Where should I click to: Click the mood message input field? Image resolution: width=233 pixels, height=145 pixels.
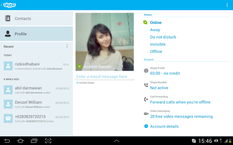pyautogui.click(x=104, y=77)
